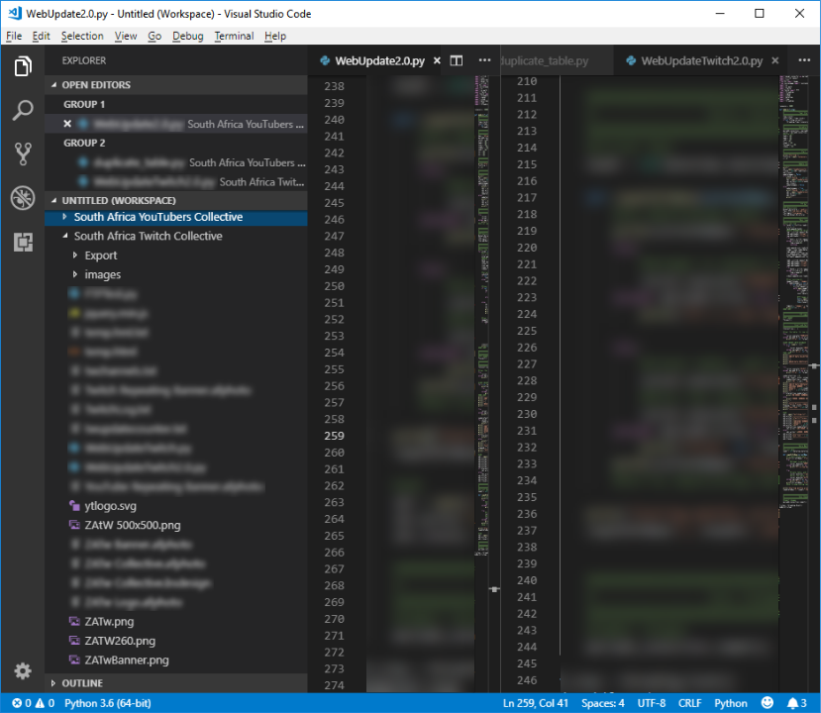Click Ln 259, Col 41 status entry
The width and height of the screenshot is (821, 713).
click(x=535, y=703)
